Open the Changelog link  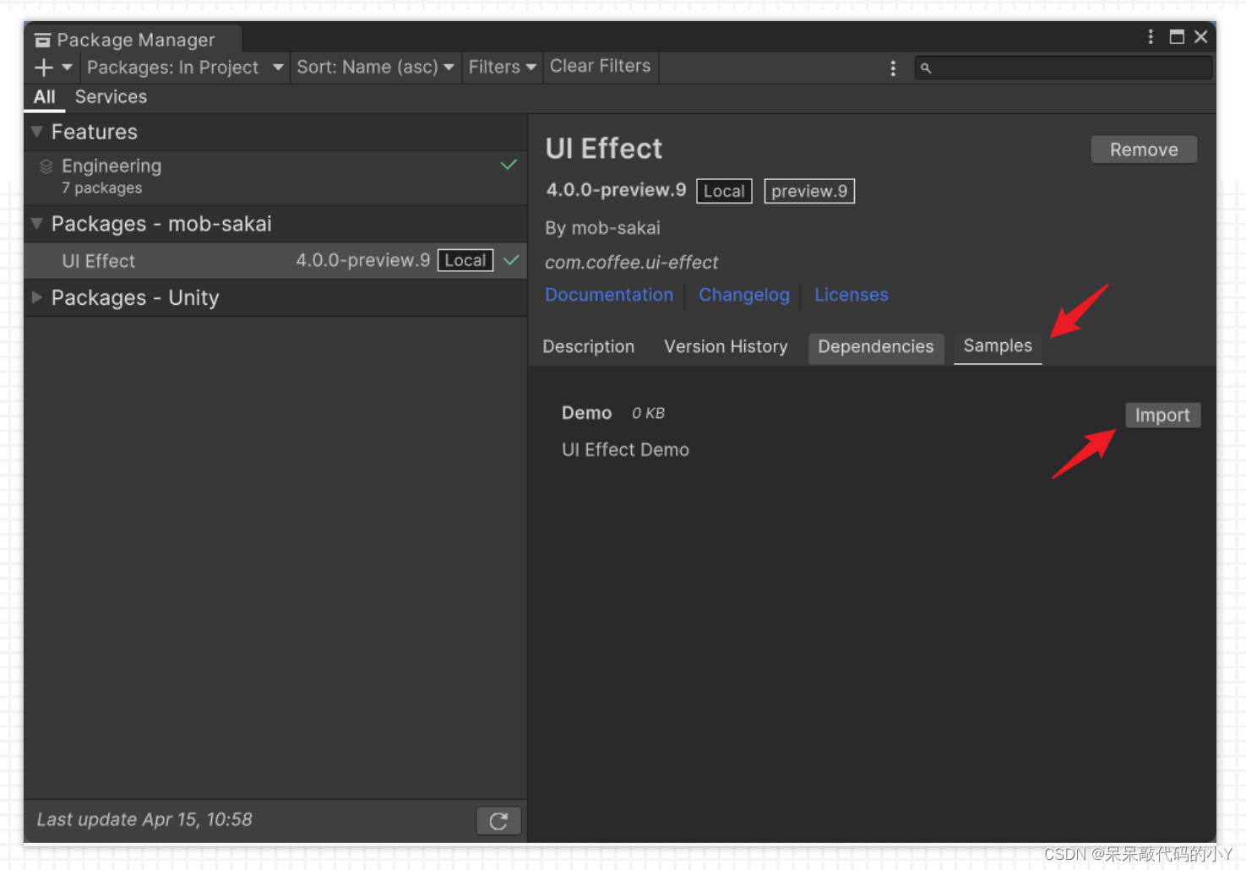click(744, 295)
